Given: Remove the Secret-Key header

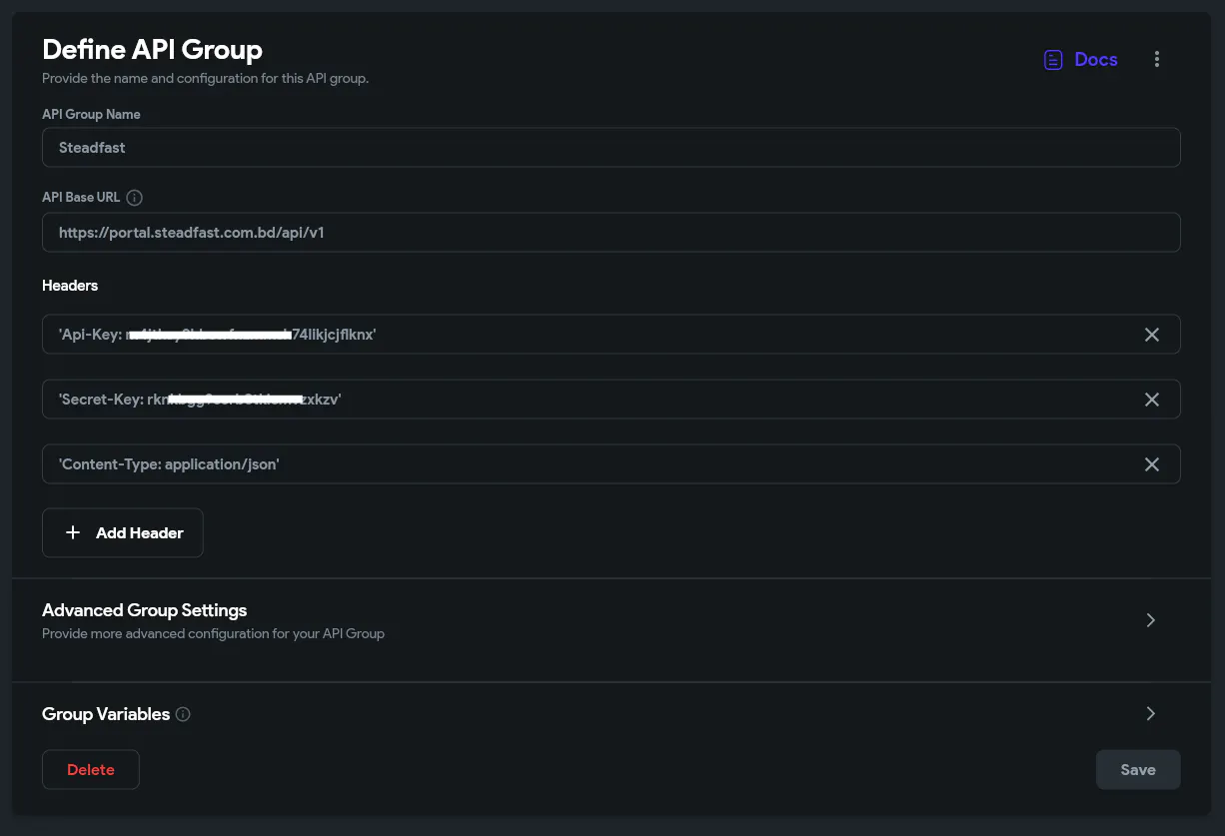Looking at the screenshot, I should coord(1152,400).
